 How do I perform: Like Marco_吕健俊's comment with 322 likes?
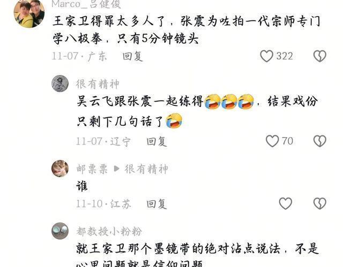click(x=266, y=56)
